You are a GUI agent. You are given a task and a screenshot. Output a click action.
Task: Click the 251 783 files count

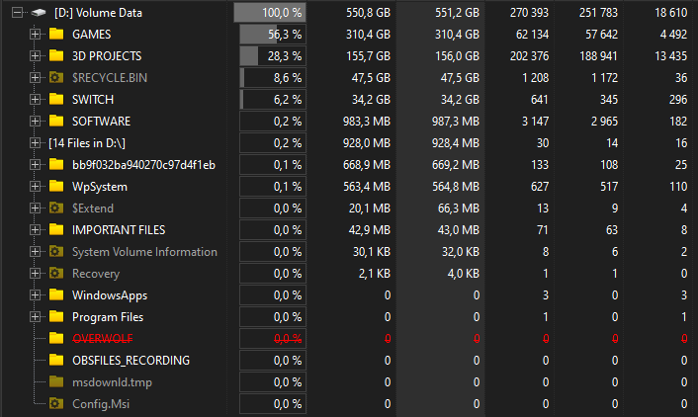tap(598, 13)
